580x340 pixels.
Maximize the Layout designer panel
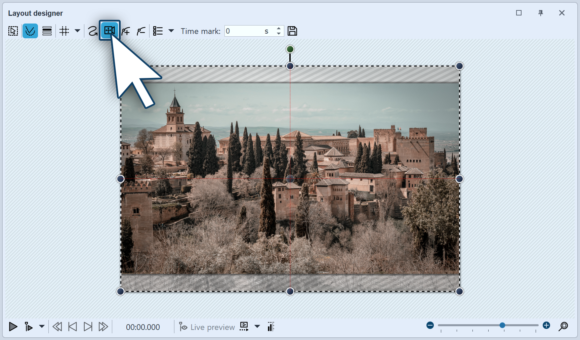pyautogui.click(x=519, y=13)
